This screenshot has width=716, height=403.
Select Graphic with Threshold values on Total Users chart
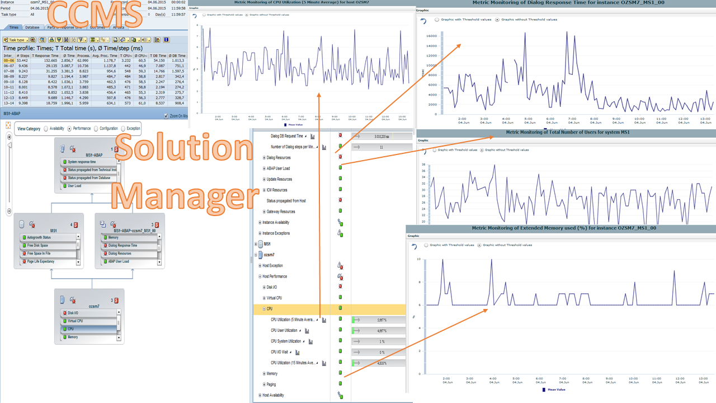[x=435, y=150]
